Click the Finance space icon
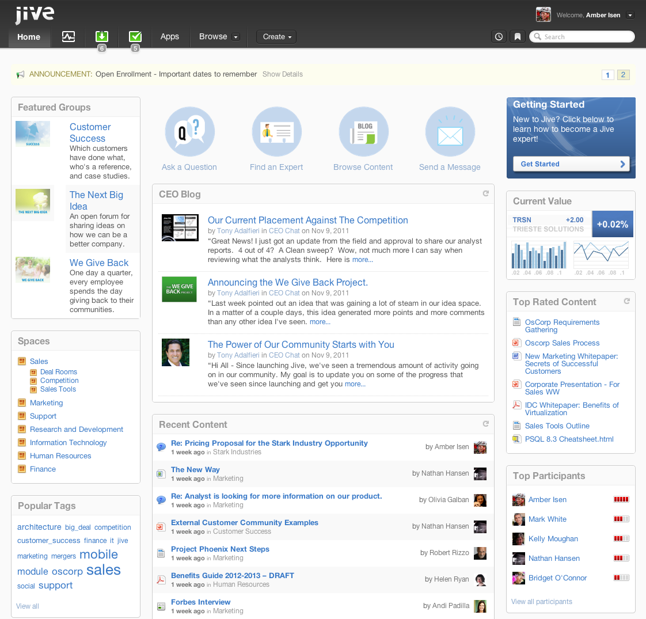The image size is (646, 619). (22, 469)
